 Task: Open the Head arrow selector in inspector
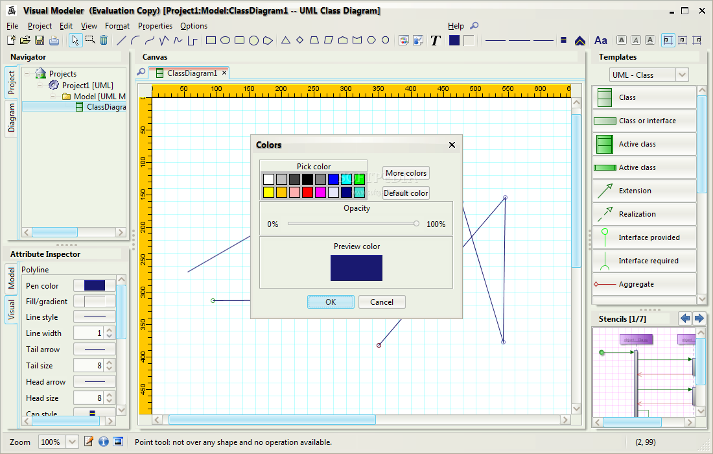click(95, 381)
